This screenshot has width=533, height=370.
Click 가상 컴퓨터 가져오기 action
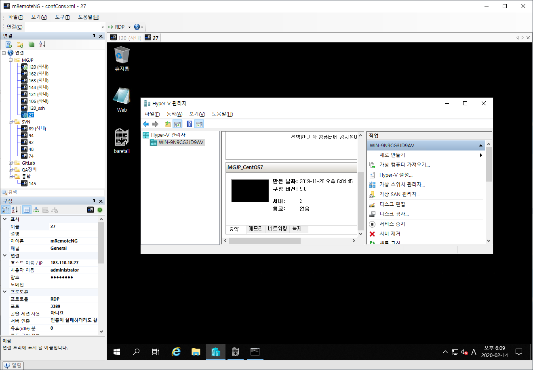click(x=404, y=165)
